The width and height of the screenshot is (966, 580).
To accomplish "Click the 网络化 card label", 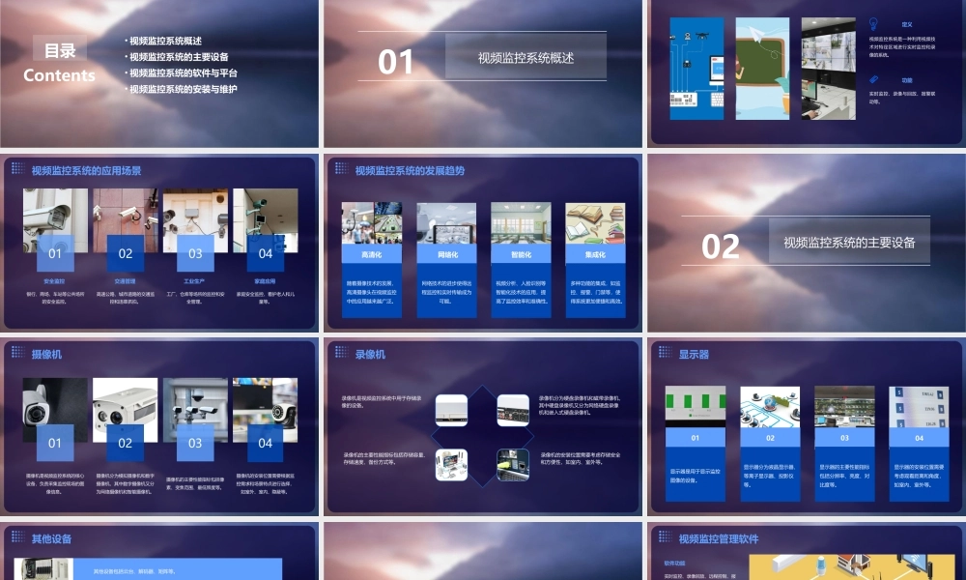I will pos(446,254).
